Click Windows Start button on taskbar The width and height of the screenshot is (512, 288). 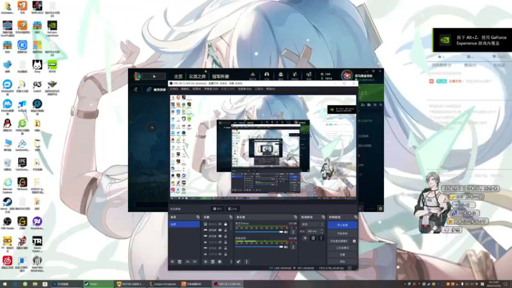[5, 284]
